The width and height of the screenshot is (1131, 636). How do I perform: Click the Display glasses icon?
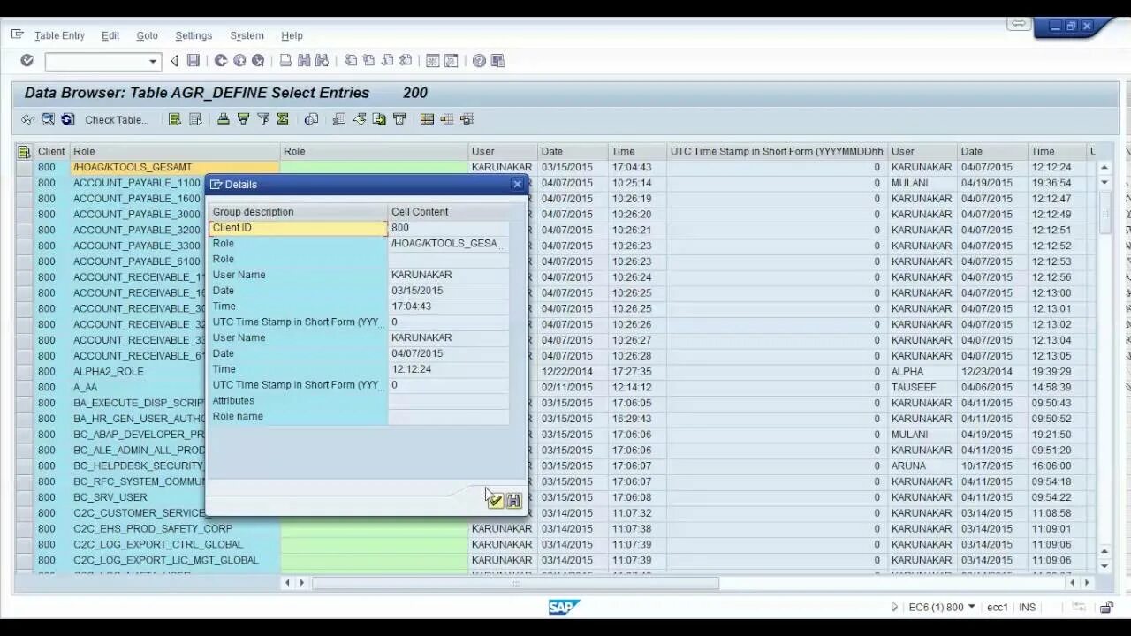[x=28, y=119]
